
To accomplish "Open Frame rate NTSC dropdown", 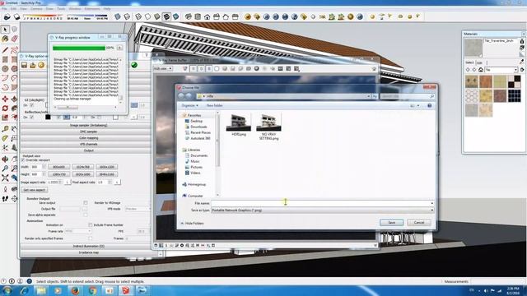I will [78, 231].
